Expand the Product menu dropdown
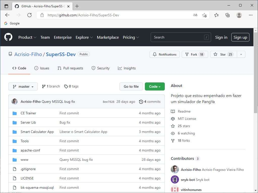Screen dimensions: 258x193 [x=27, y=37]
